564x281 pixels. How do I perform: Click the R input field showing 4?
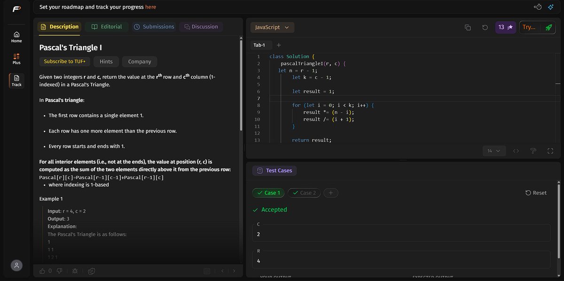[x=401, y=260]
